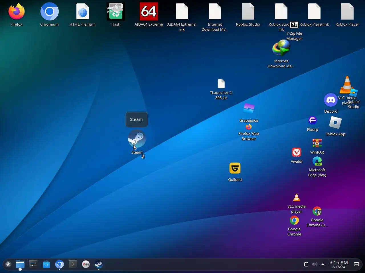
Task: Expand hidden system tray icons arrow
Action: coord(323,264)
